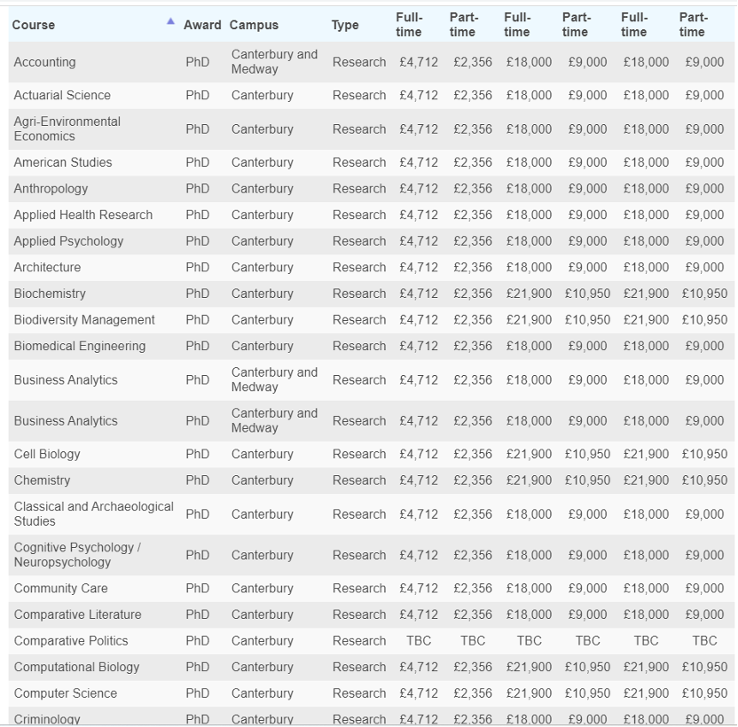Viewport: 738px width, 727px height.
Task: Click the Anthropology course name
Action: (51, 189)
